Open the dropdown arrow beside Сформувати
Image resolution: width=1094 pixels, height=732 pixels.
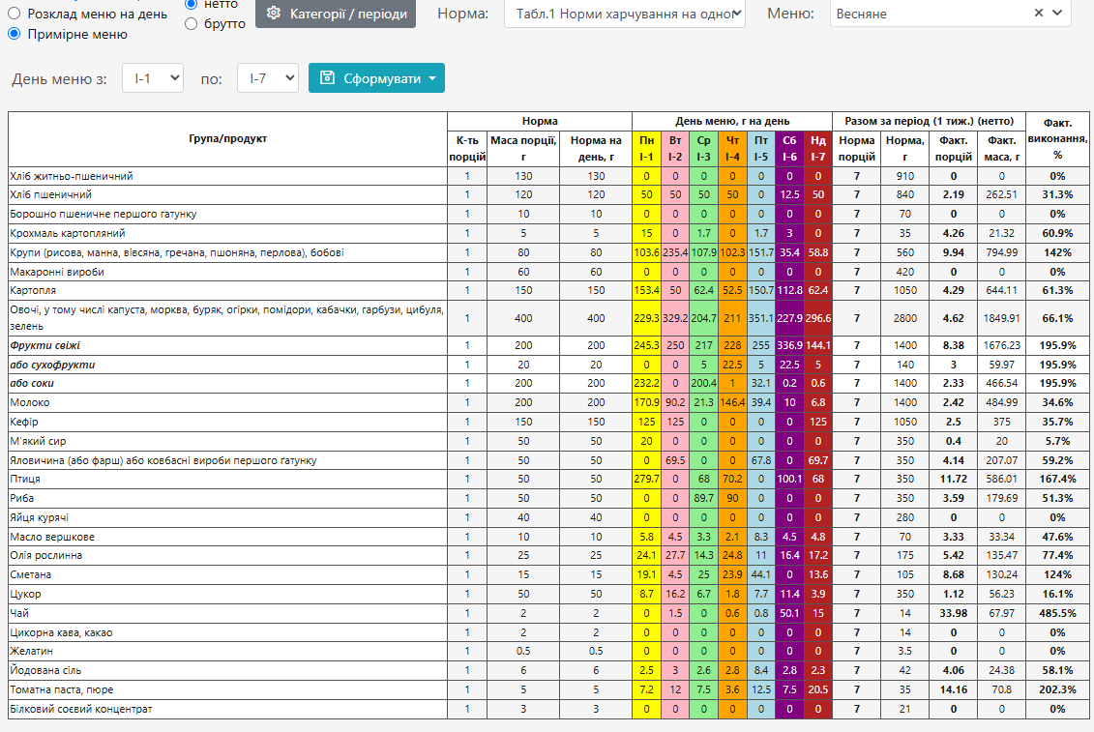[432, 78]
